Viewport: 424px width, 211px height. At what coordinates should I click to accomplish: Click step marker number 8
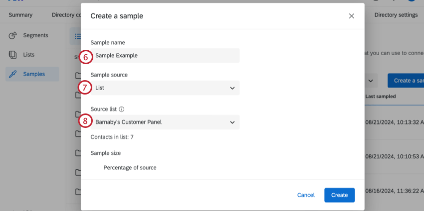click(x=85, y=120)
